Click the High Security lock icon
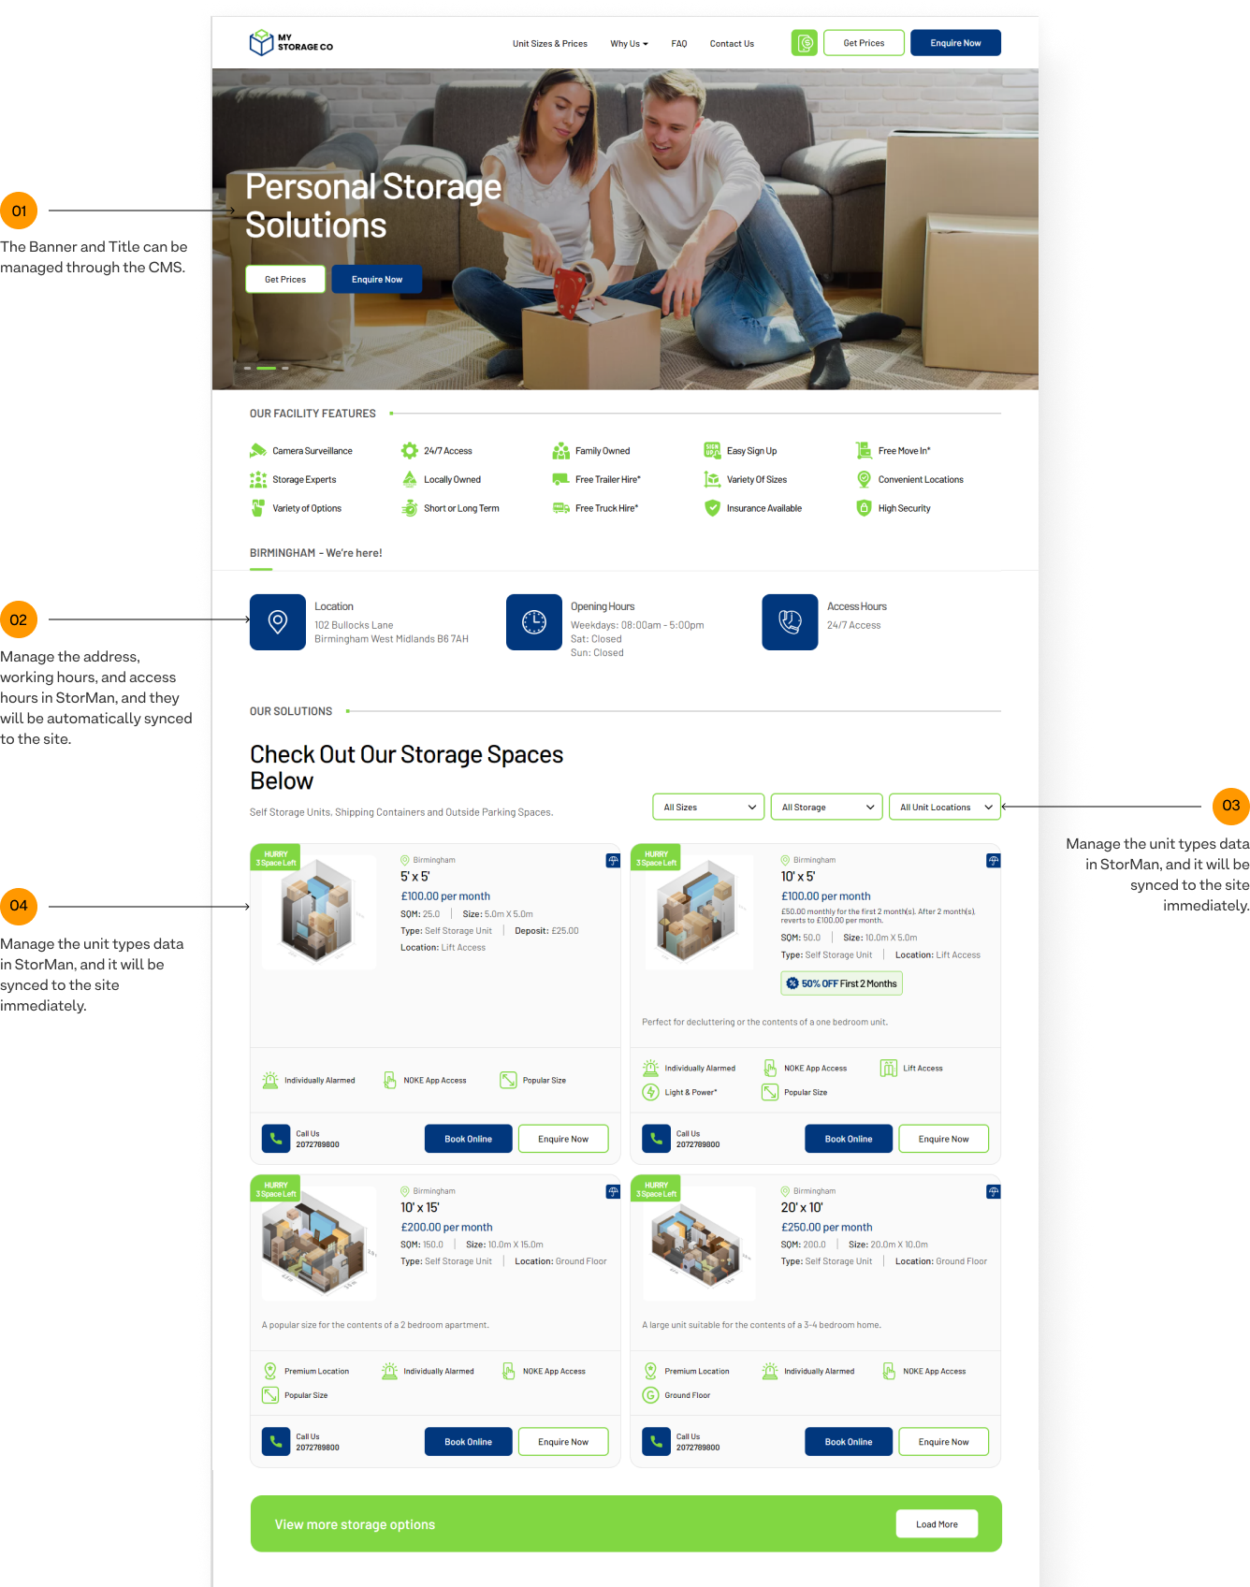Screen dimensions: 1250x1587 865,508
